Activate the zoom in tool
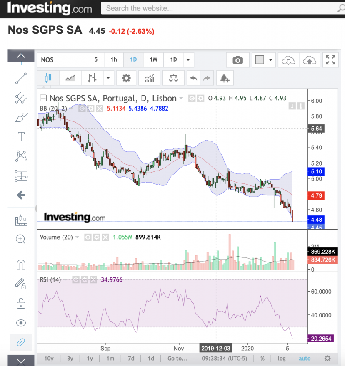The height and width of the screenshot is (366, 345). pyautogui.click(x=20, y=239)
